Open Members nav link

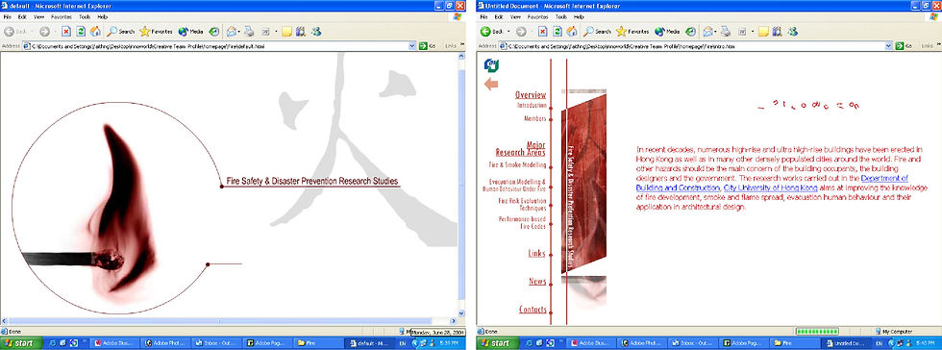click(x=534, y=118)
